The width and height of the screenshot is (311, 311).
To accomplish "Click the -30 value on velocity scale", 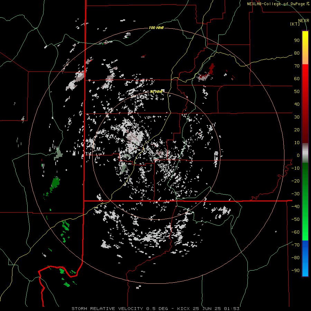I will tap(295, 194).
